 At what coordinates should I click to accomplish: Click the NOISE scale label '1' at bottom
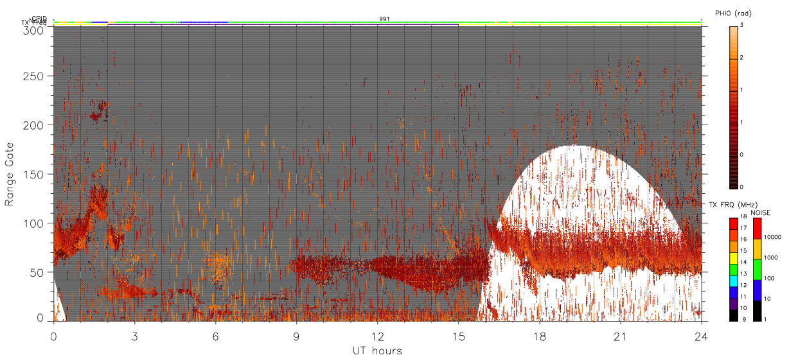765,319
